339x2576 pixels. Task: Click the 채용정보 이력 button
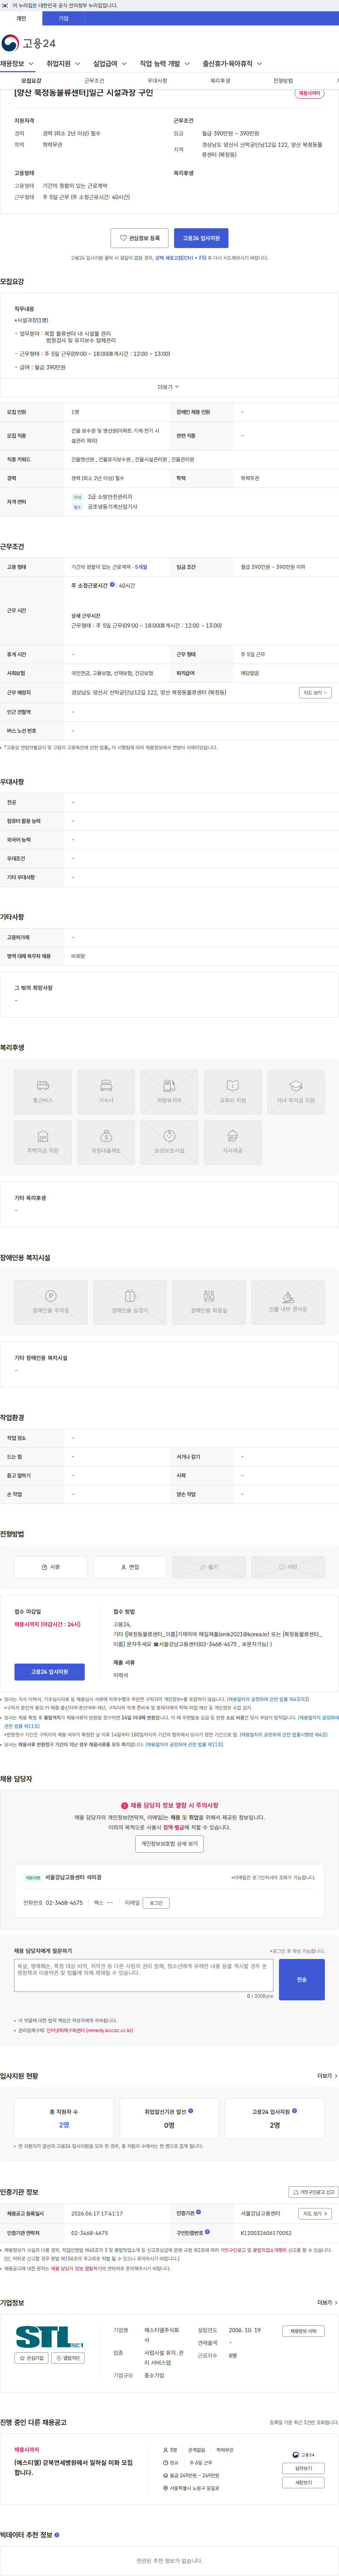[303, 2331]
